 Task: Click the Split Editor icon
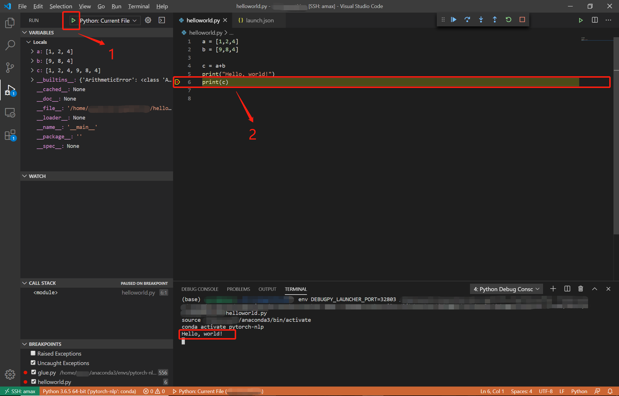(595, 20)
